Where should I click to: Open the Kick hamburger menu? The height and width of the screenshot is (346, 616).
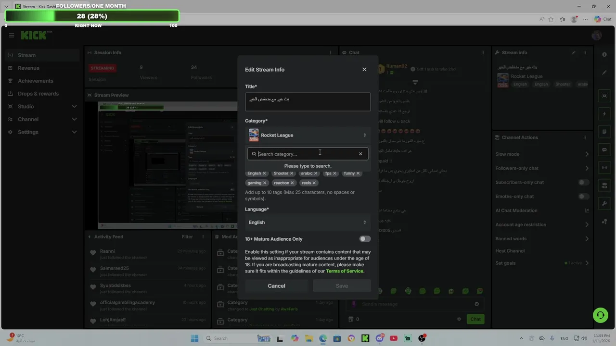tap(12, 36)
